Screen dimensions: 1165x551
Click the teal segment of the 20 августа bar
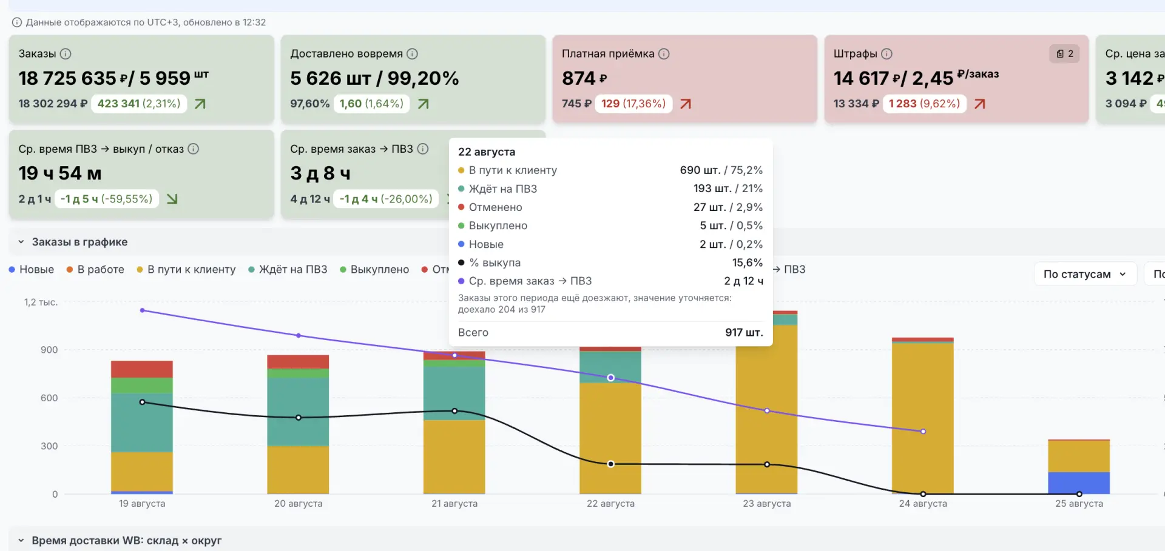[x=298, y=412]
